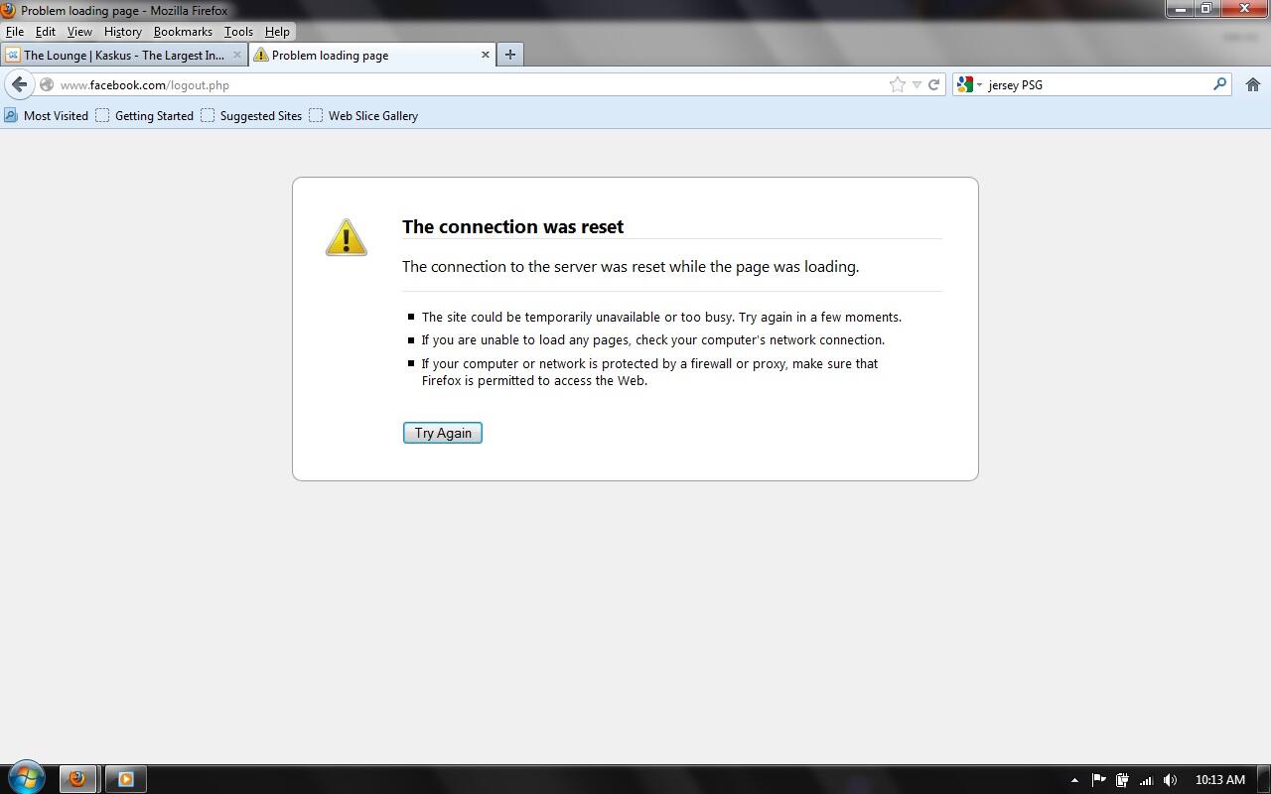Bookmark this page with the star icon
The image size is (1271, 794).
(898, 84)
